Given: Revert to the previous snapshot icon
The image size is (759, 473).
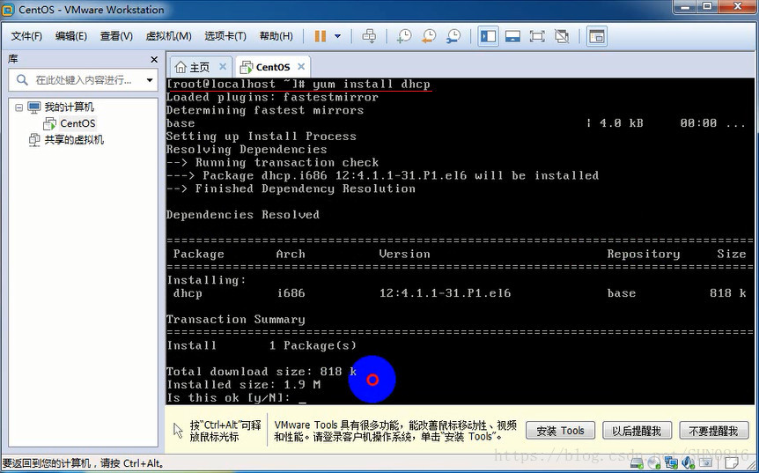Looking at the screenshot, I should pyautogui.click(x=429, y=36).
